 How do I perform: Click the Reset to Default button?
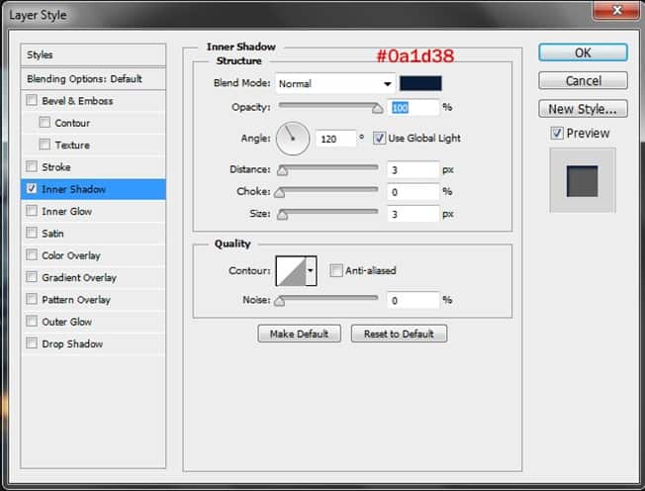click(x=399, y=334)
